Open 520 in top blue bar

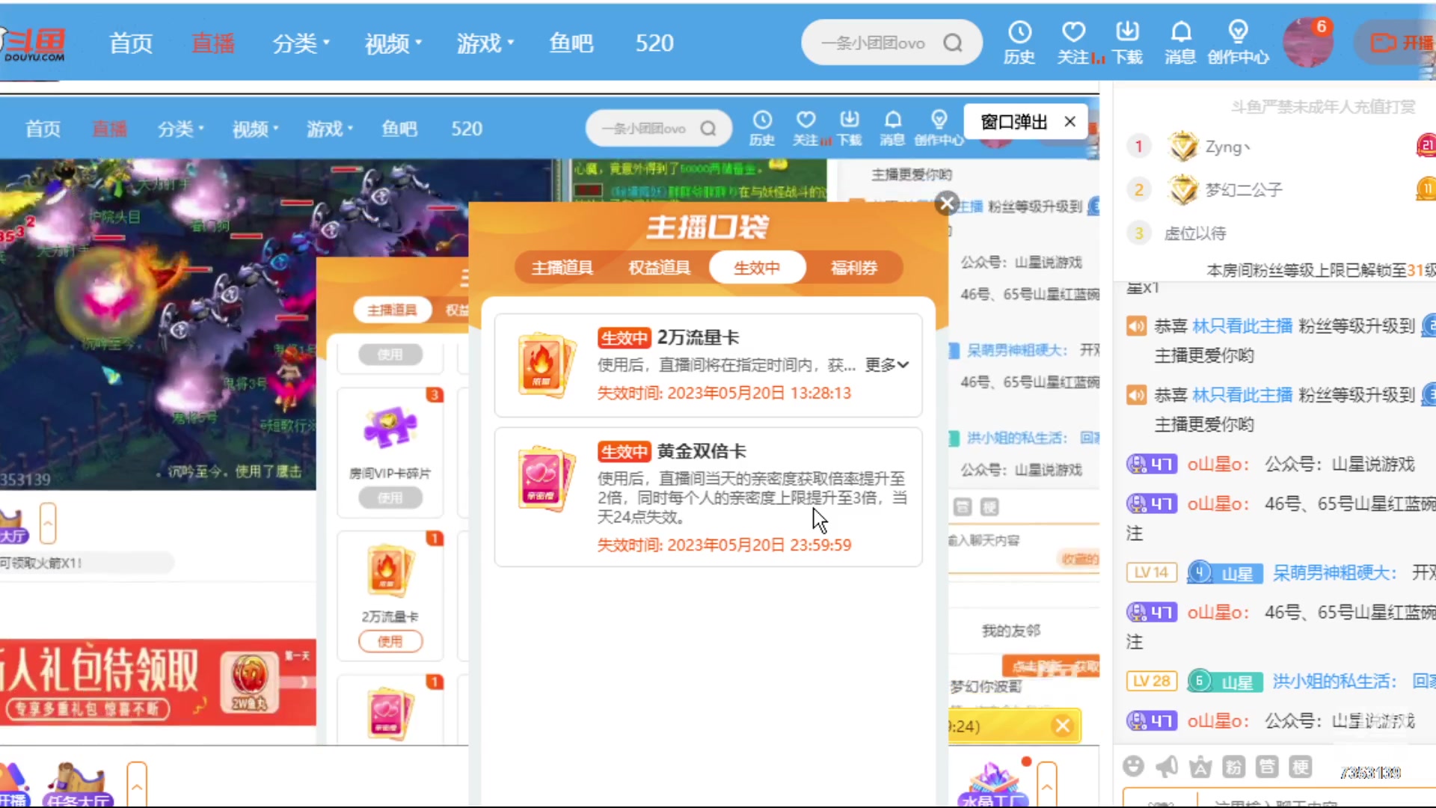[x=654, y=43]
